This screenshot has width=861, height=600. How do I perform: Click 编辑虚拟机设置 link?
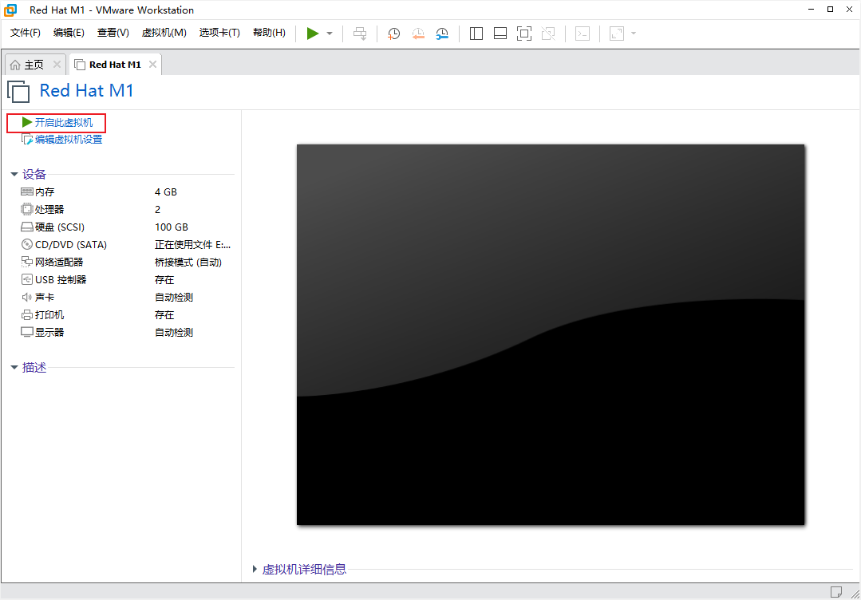(x=68, y=140)
